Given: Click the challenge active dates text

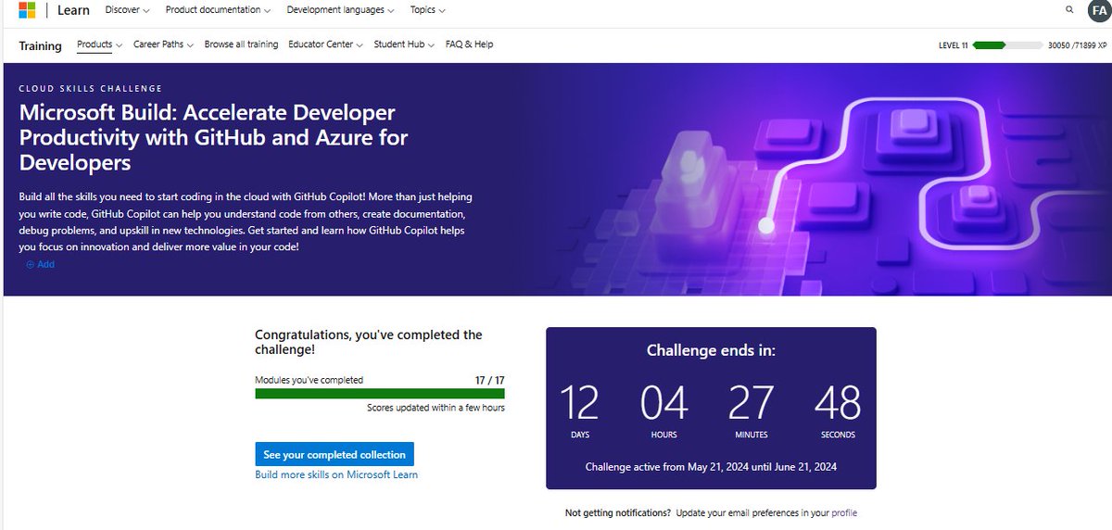Looking at the screenshot, I should click(x=711, y=467).
